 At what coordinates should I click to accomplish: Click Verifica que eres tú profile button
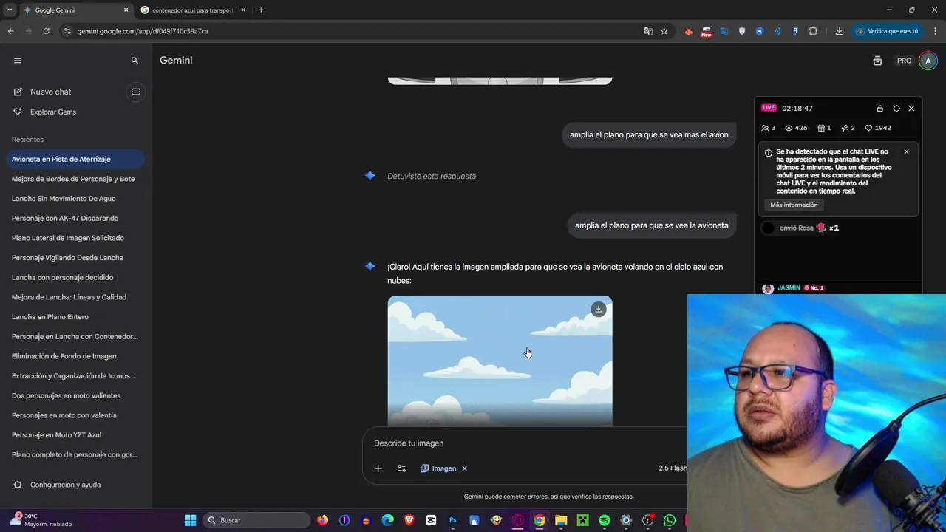pyautogui.click(x=888, y=31)
